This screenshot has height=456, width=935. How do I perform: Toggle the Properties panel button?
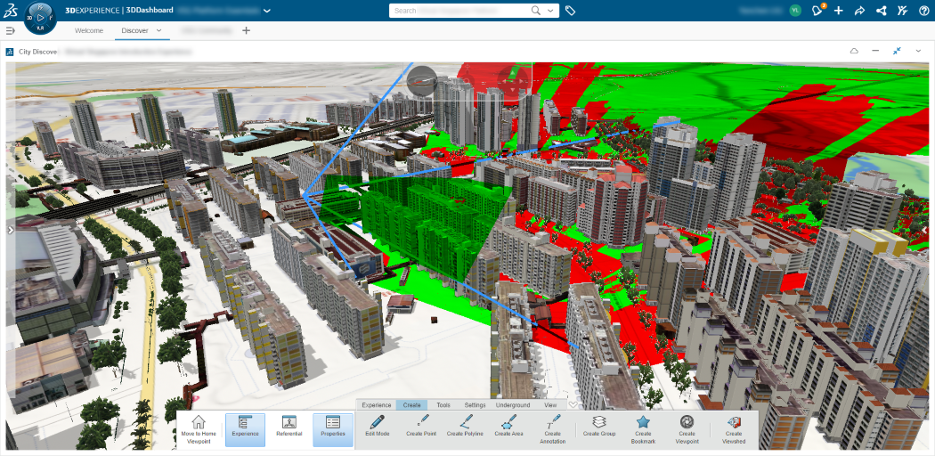tap(333, 430)
